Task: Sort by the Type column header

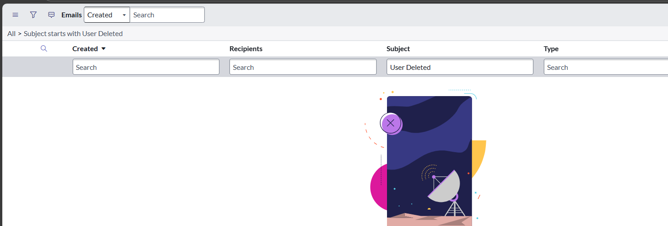Action: 551,48
